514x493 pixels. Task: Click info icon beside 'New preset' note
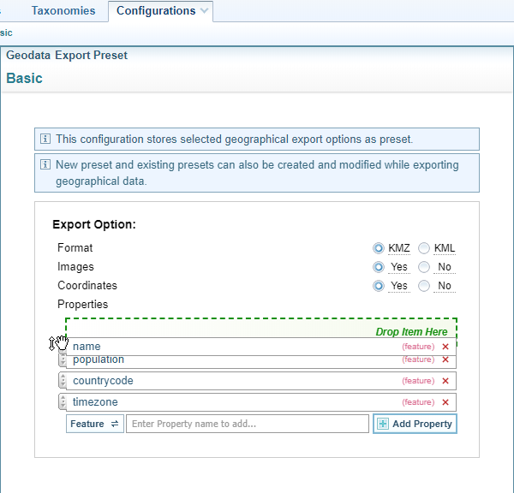coord(45,164)
